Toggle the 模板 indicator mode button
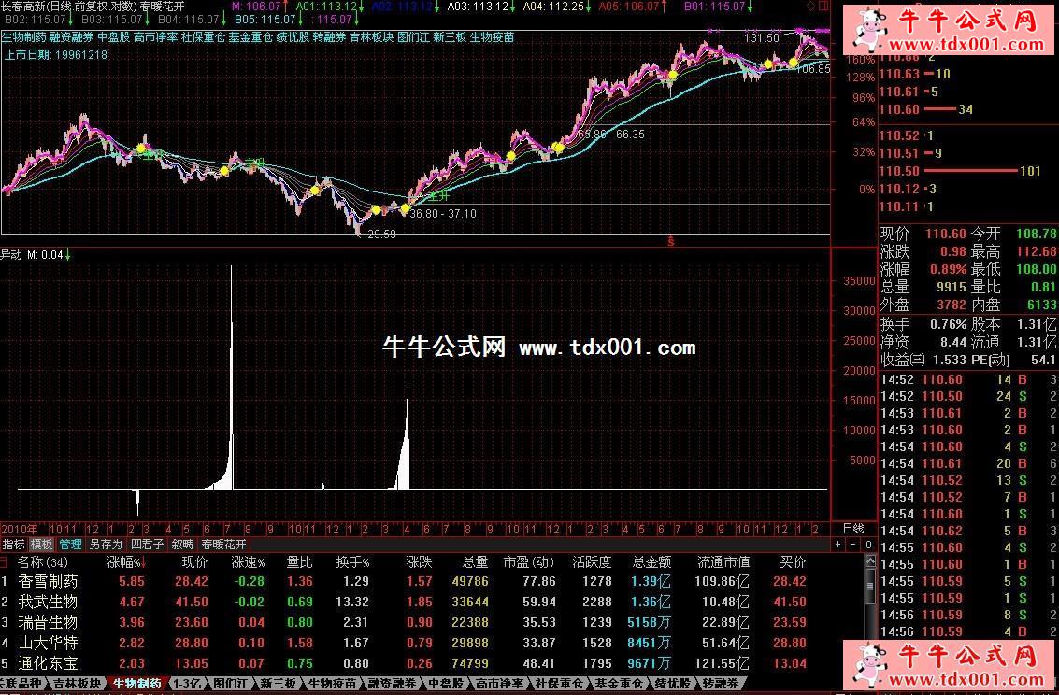The image size is (1059, 695). pyautogui.click(x=41, y=544)
